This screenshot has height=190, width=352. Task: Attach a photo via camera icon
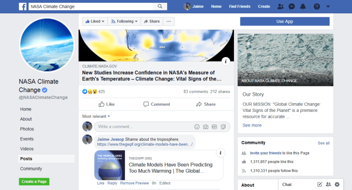pos(206,127)
